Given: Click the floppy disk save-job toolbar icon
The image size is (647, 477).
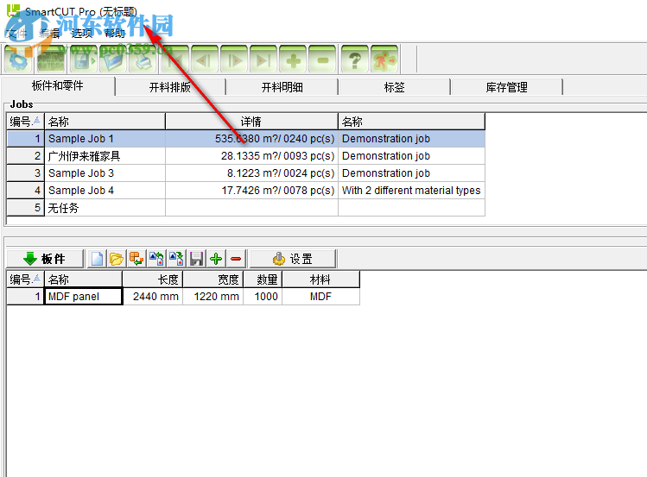Looking at the screenshot, I should 84,60.
